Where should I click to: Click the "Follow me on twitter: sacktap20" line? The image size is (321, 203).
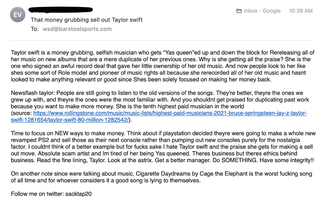51,194
